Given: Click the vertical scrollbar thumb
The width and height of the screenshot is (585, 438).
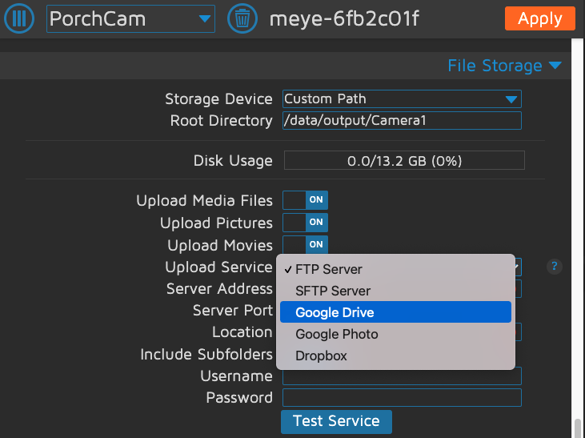Looking at the screenshot, I should tap(578, 428).
